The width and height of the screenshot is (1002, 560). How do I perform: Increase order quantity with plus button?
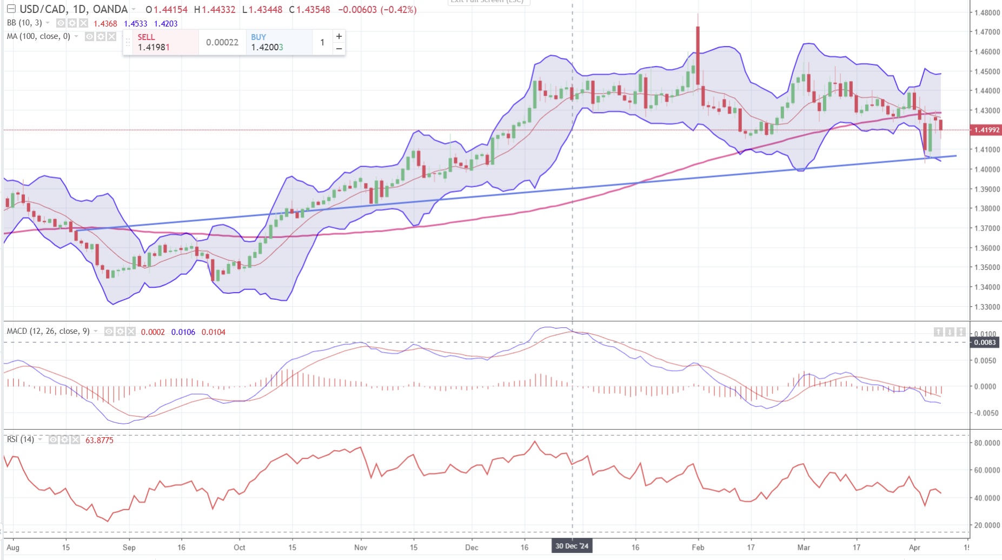(339, 36)
